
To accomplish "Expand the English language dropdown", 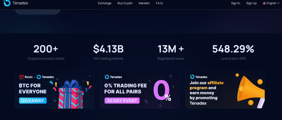I will coord(271,3).
